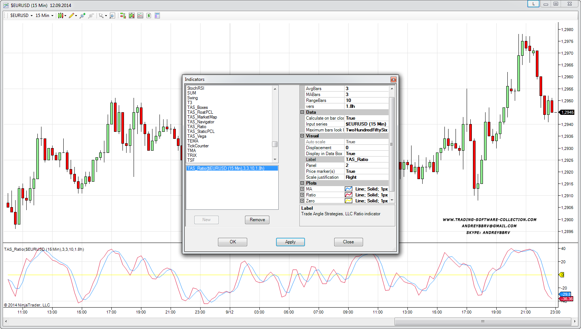Open the chart properties icon

click(x=157, y=16)
